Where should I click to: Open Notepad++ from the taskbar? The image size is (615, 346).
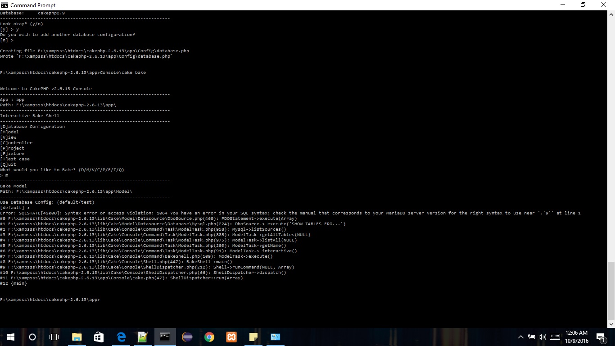[x=143, y=337]
